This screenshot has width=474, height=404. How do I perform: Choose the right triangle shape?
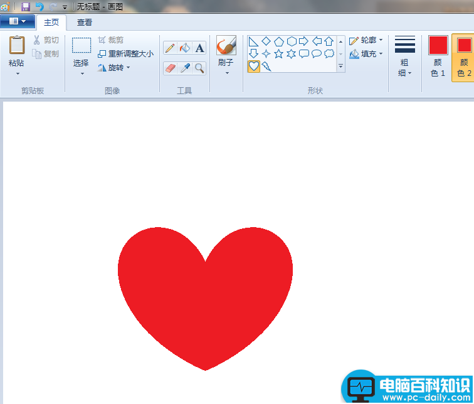(x=253, y=41)
